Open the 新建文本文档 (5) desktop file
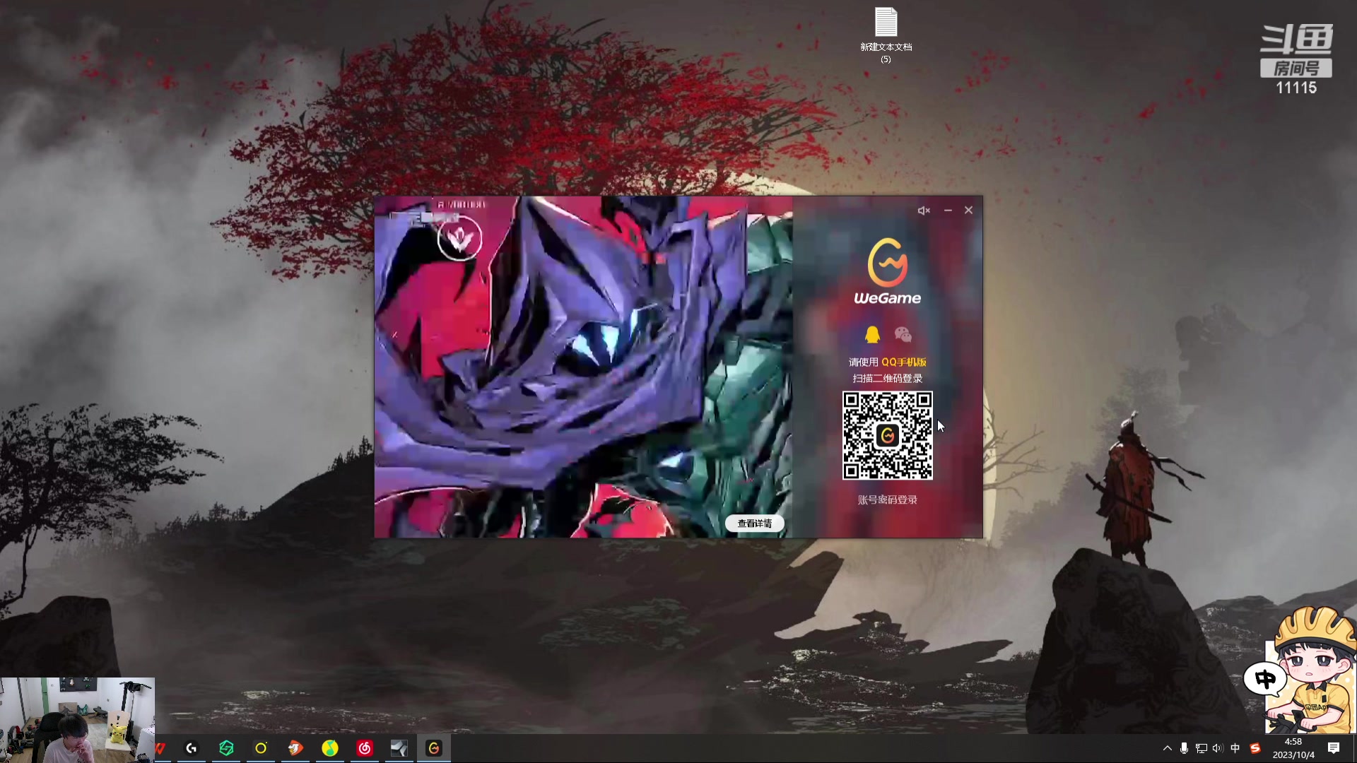Viewport: 1357px width, 763px height. tap(886, 35)
